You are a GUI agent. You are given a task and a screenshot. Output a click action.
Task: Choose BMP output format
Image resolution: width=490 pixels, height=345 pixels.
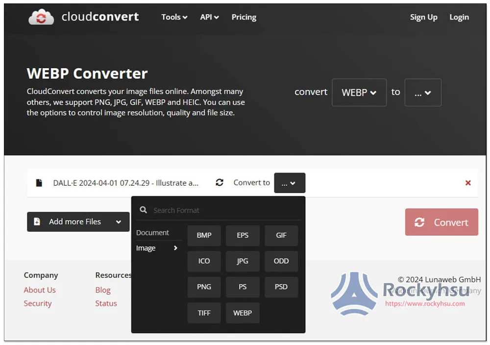pyautogui.click(x=204, y=235)
